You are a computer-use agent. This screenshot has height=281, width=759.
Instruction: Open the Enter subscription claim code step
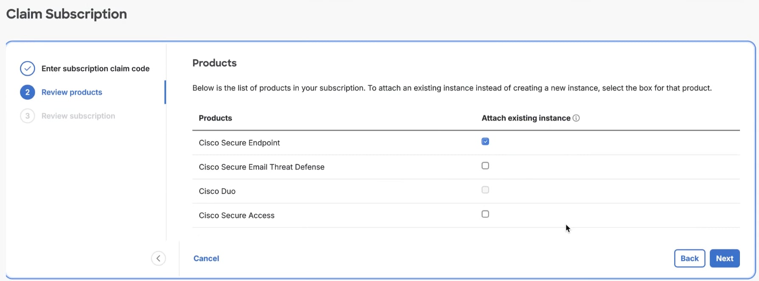tap(96, 69)
